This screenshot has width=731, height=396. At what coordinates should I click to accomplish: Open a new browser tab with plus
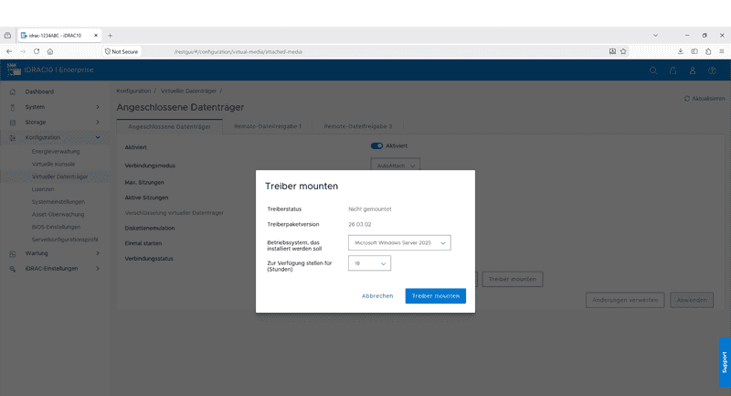(x=110, y=36)
